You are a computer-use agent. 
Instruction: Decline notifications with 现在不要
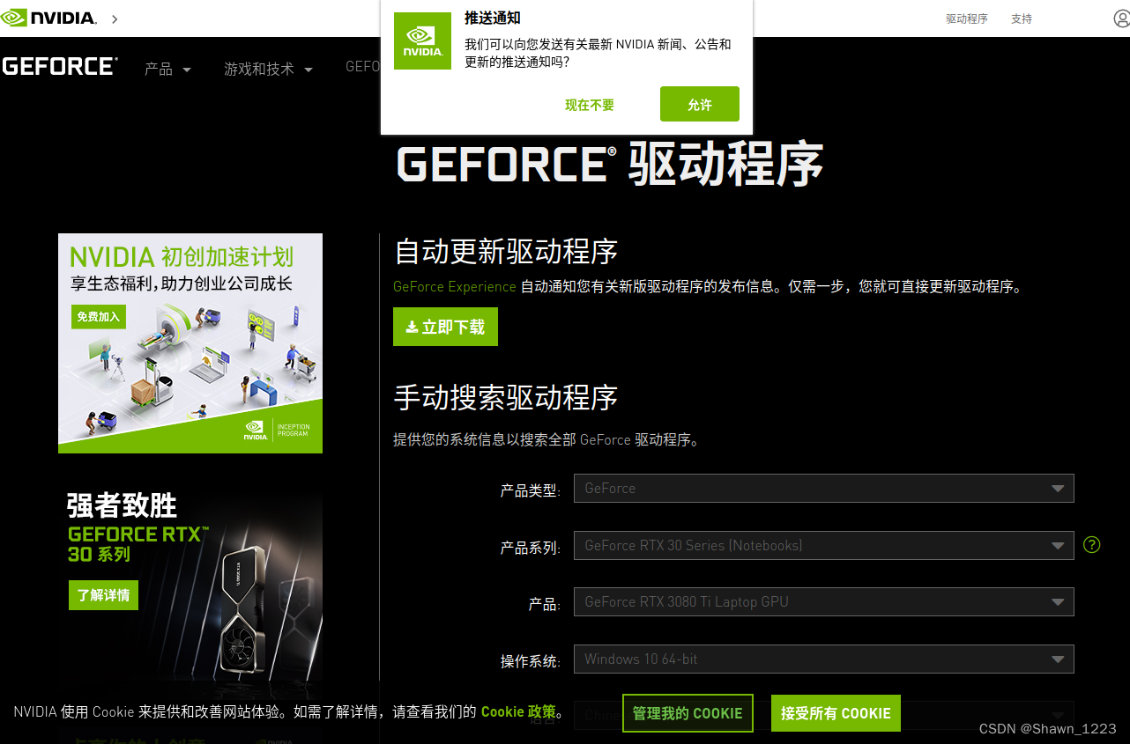590,105
